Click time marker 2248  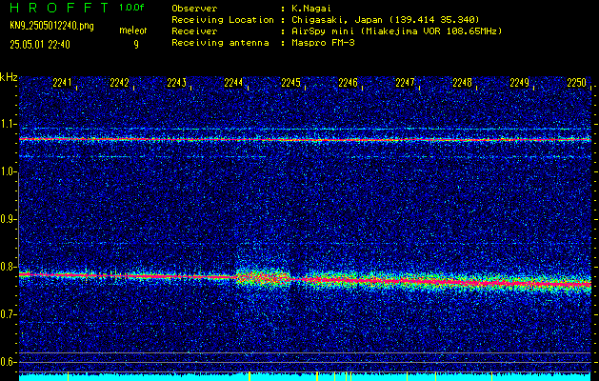[462, 83]
